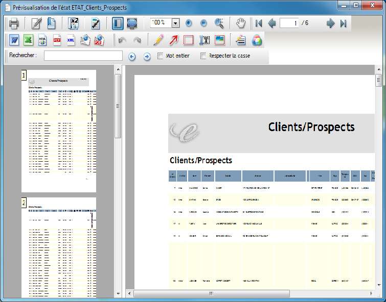Go to the first page

pos(259,23)
